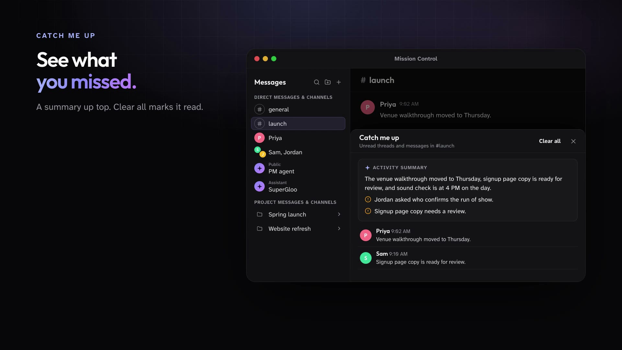Click Clear all to mark as read

pyautogui.click(x=550, y=141)
